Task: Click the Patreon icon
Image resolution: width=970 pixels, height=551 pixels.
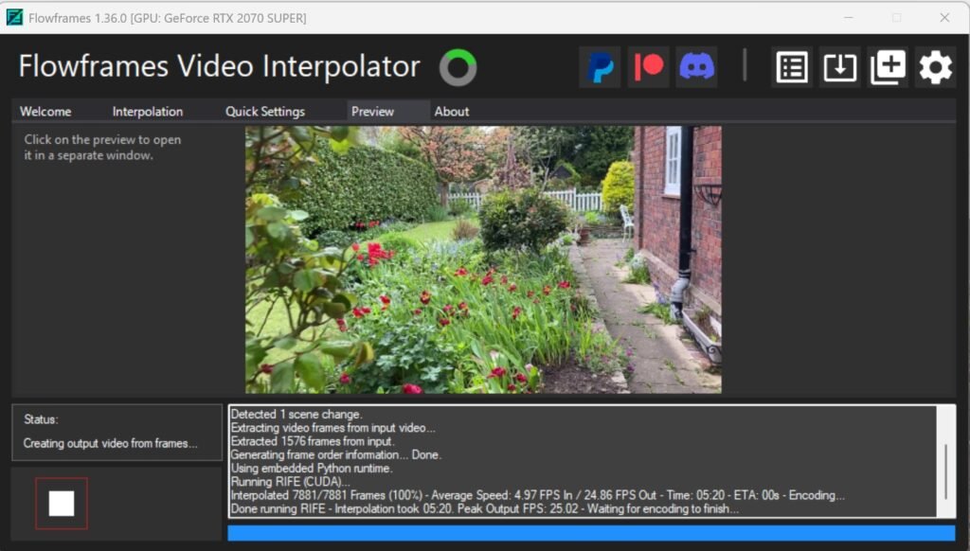Action: [649, 67]
